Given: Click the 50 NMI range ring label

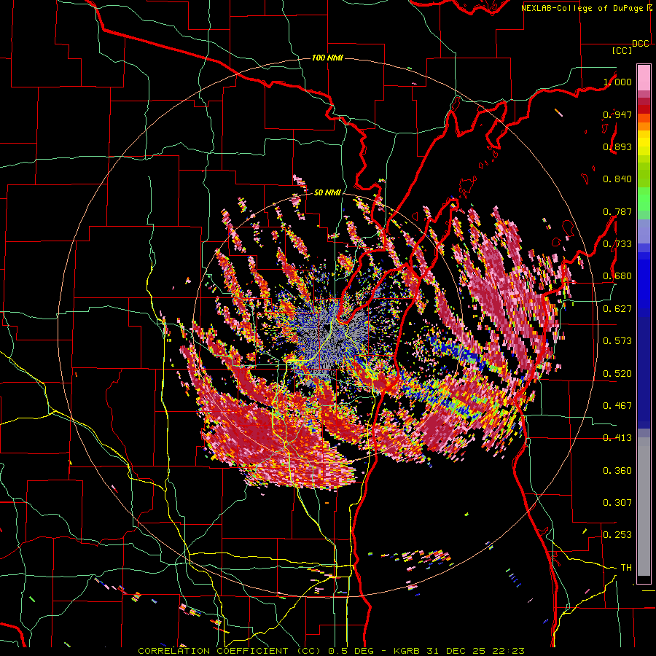Looking at the screenshot, I should pyautogui.click(x=327, y=193).
